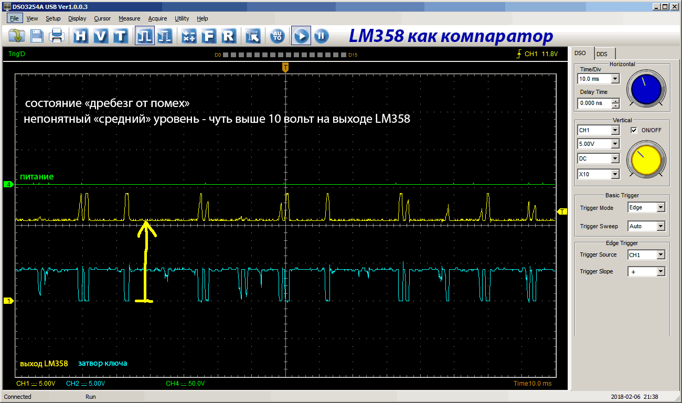
Task: Open trigger settings with T icon
Action: (121, 36)
